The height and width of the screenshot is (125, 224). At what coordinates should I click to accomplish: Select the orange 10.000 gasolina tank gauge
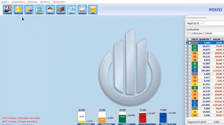(x=102, y=117)
